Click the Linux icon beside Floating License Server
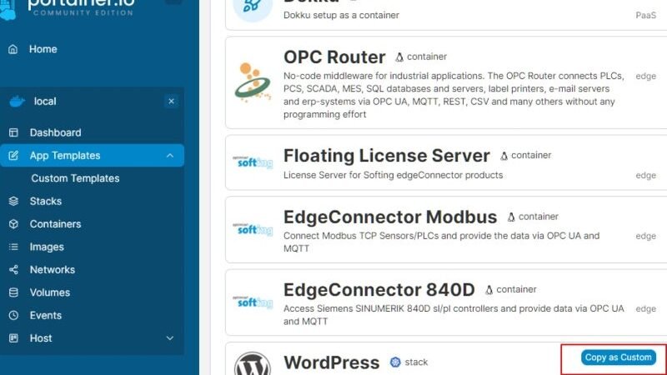 [504, 156]
